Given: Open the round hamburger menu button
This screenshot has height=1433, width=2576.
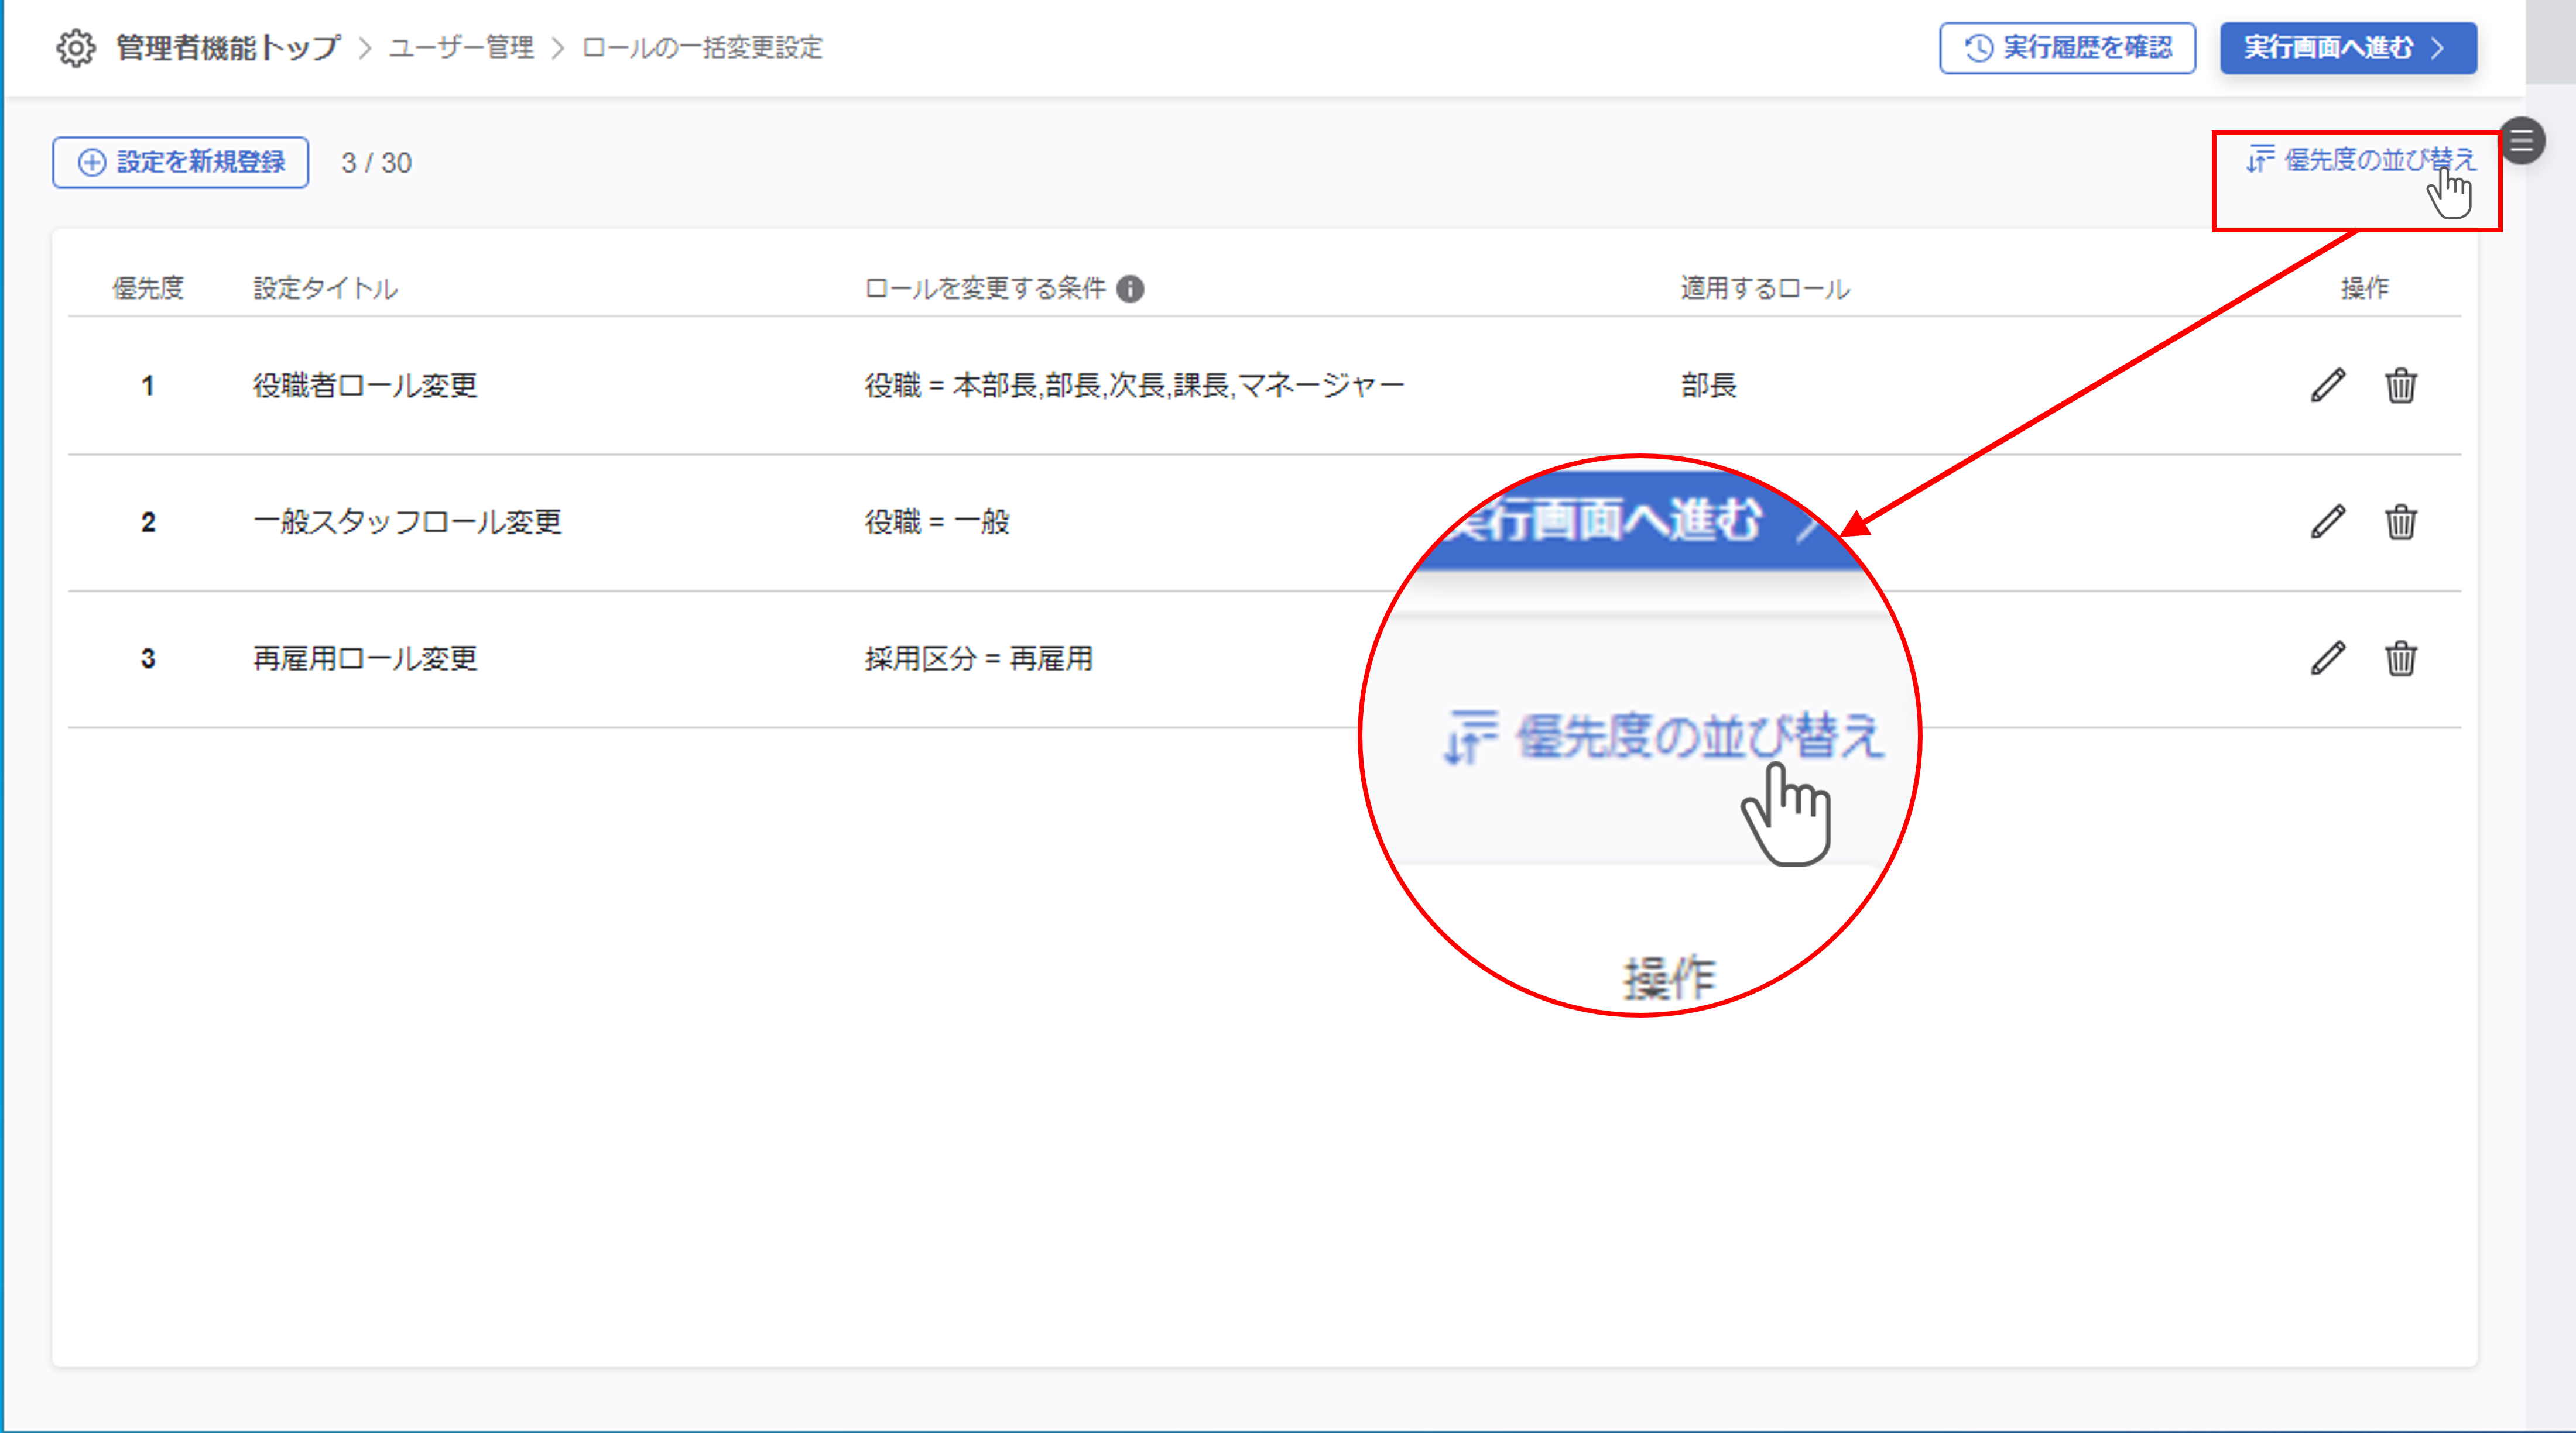Looking at the screenshot, I should click(2521, 141).
